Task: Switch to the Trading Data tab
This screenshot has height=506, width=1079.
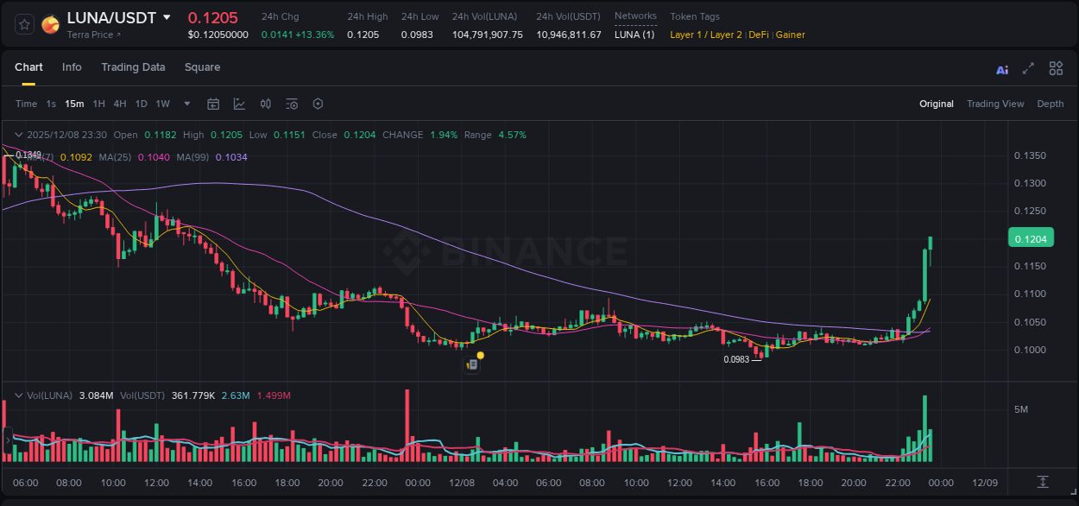Action: pyautogui.click(x=133, y=67)
